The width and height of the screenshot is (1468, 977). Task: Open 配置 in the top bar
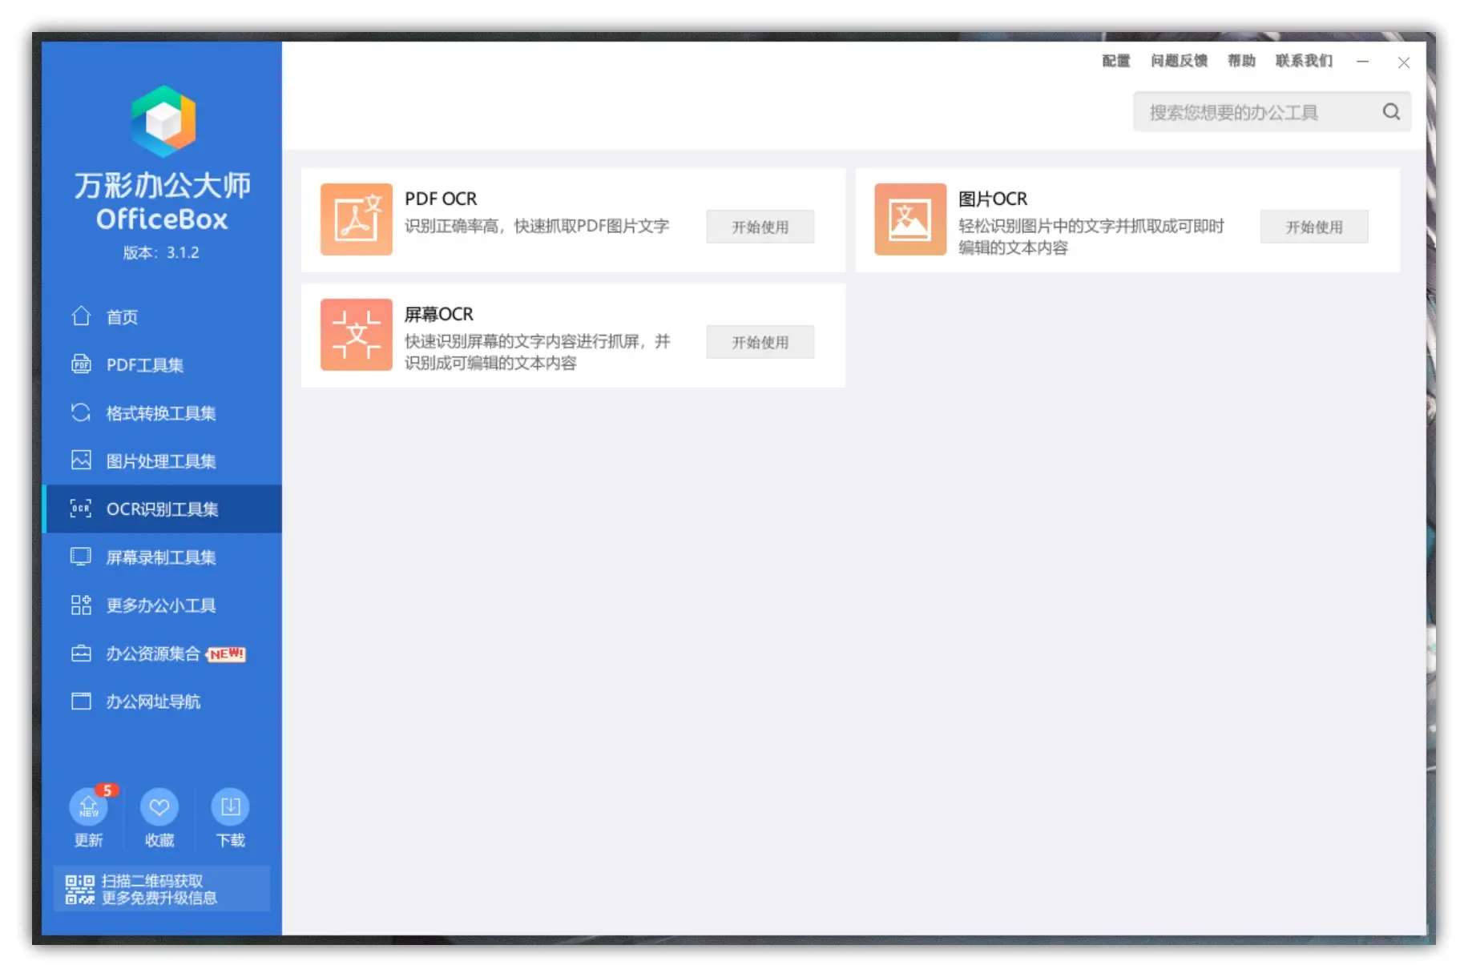click(x=1115, y=61)
